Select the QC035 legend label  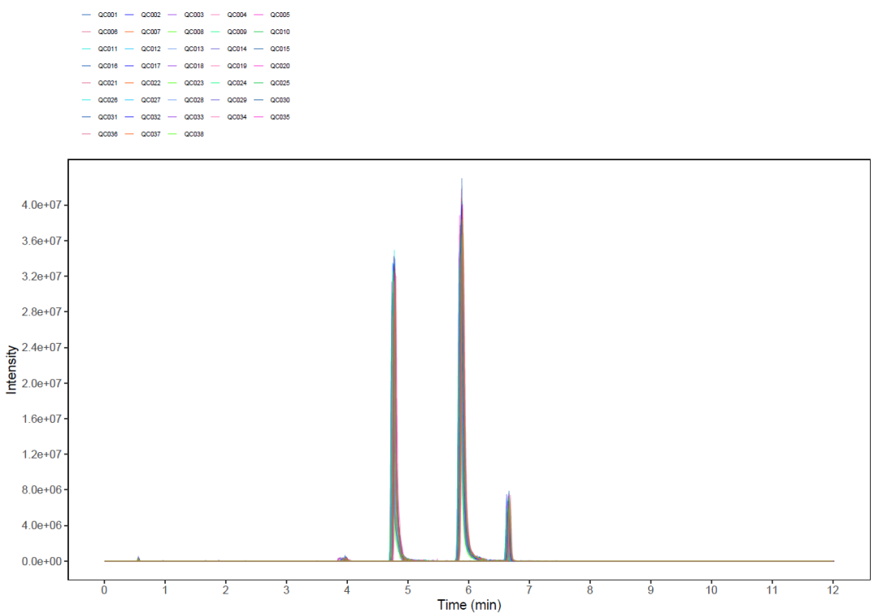click(280, 117)
